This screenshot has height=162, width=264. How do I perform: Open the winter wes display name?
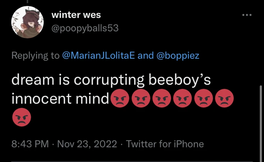76,15
